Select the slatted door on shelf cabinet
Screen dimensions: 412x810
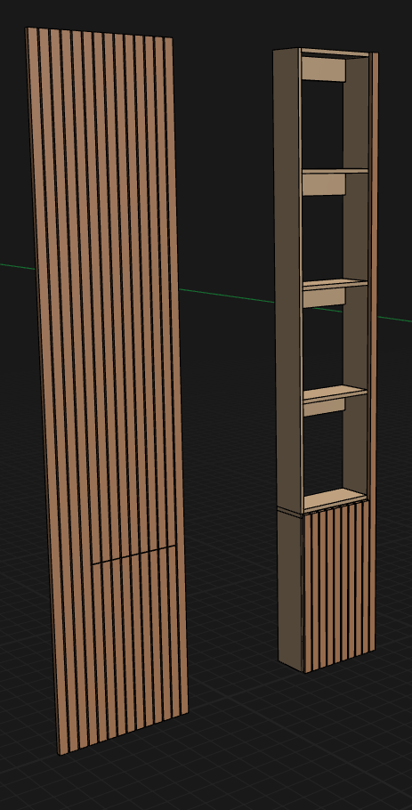click(336, 587)
